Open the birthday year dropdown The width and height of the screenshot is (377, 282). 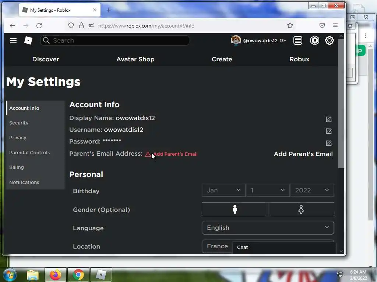pos(312,191)
